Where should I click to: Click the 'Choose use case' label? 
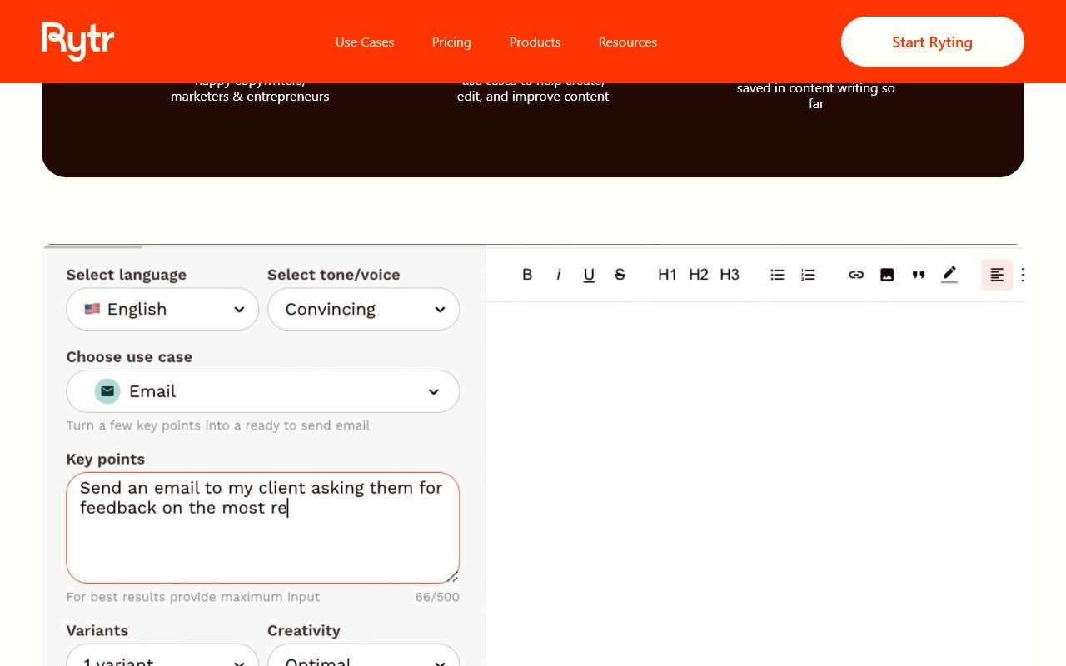129,357
